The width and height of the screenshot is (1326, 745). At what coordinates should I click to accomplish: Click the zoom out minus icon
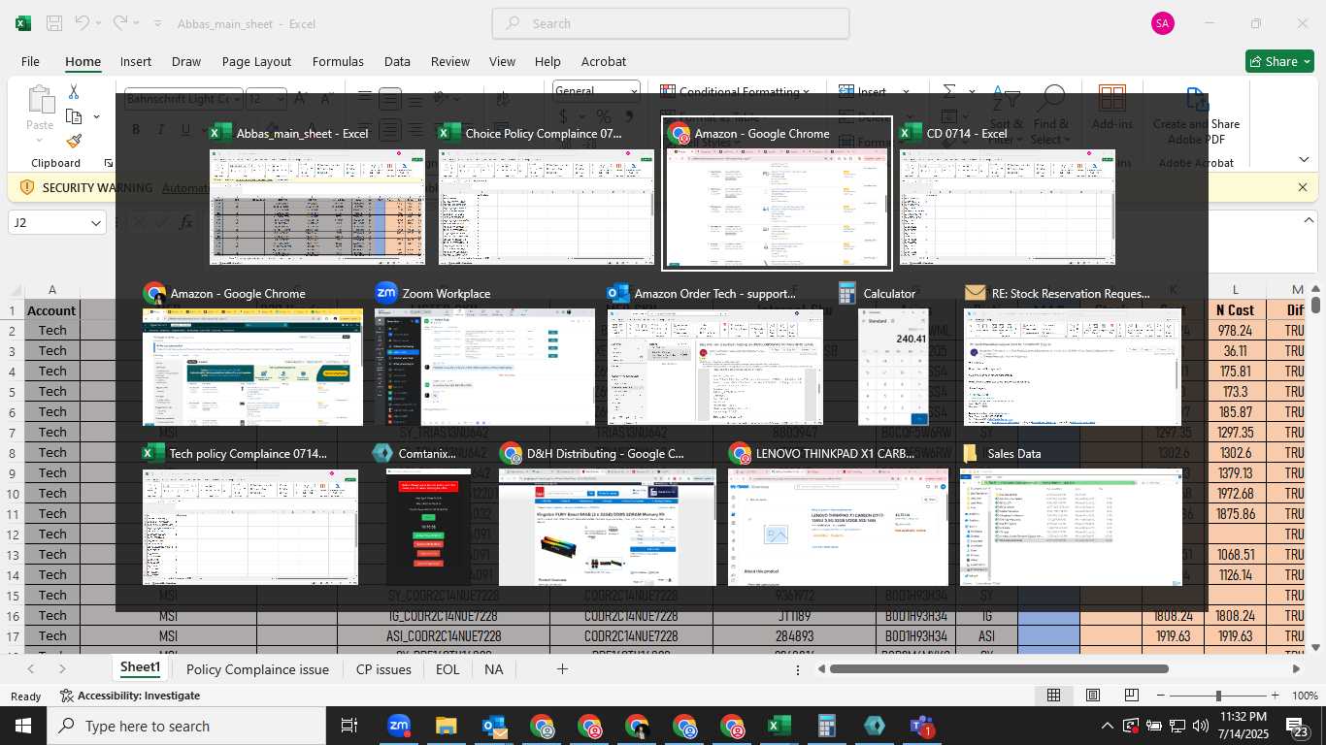point(1161,696)
